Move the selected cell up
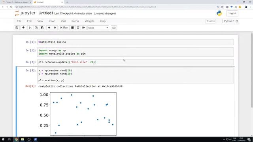 point(49,28)
